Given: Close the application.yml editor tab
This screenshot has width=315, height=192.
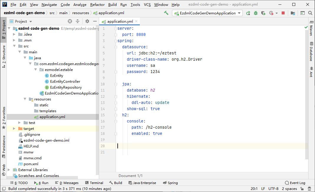Looking at the screenshot, I should (136, 21).
